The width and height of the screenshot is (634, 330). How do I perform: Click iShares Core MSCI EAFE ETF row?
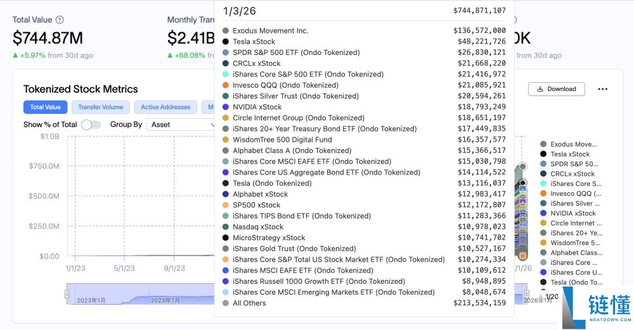(x=364, y=161)
